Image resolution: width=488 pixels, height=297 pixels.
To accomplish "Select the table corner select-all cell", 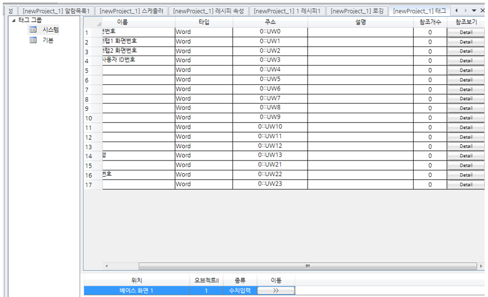I will [93, 22].
